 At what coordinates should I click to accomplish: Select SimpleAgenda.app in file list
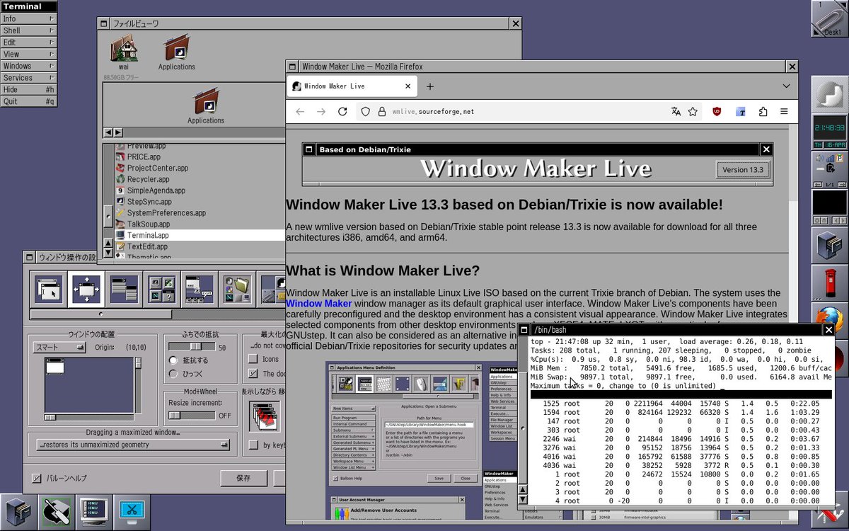200,190
